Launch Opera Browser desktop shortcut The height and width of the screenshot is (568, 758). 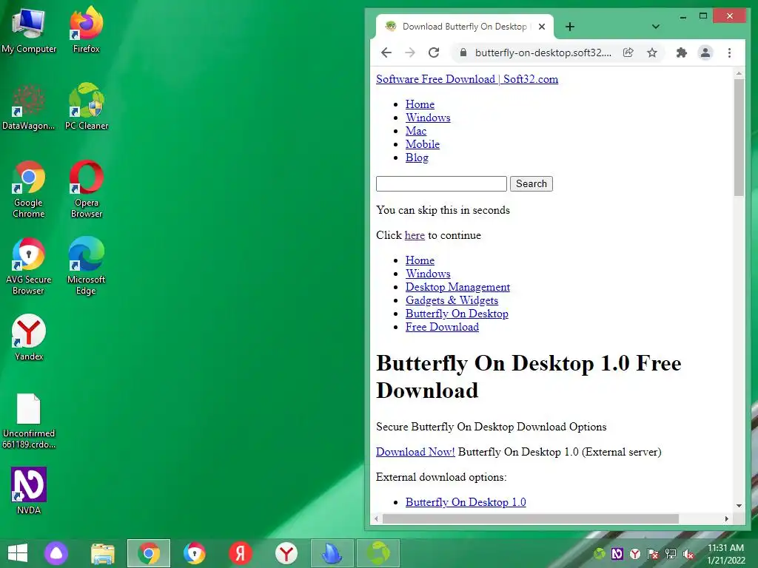tap(87, 189)
